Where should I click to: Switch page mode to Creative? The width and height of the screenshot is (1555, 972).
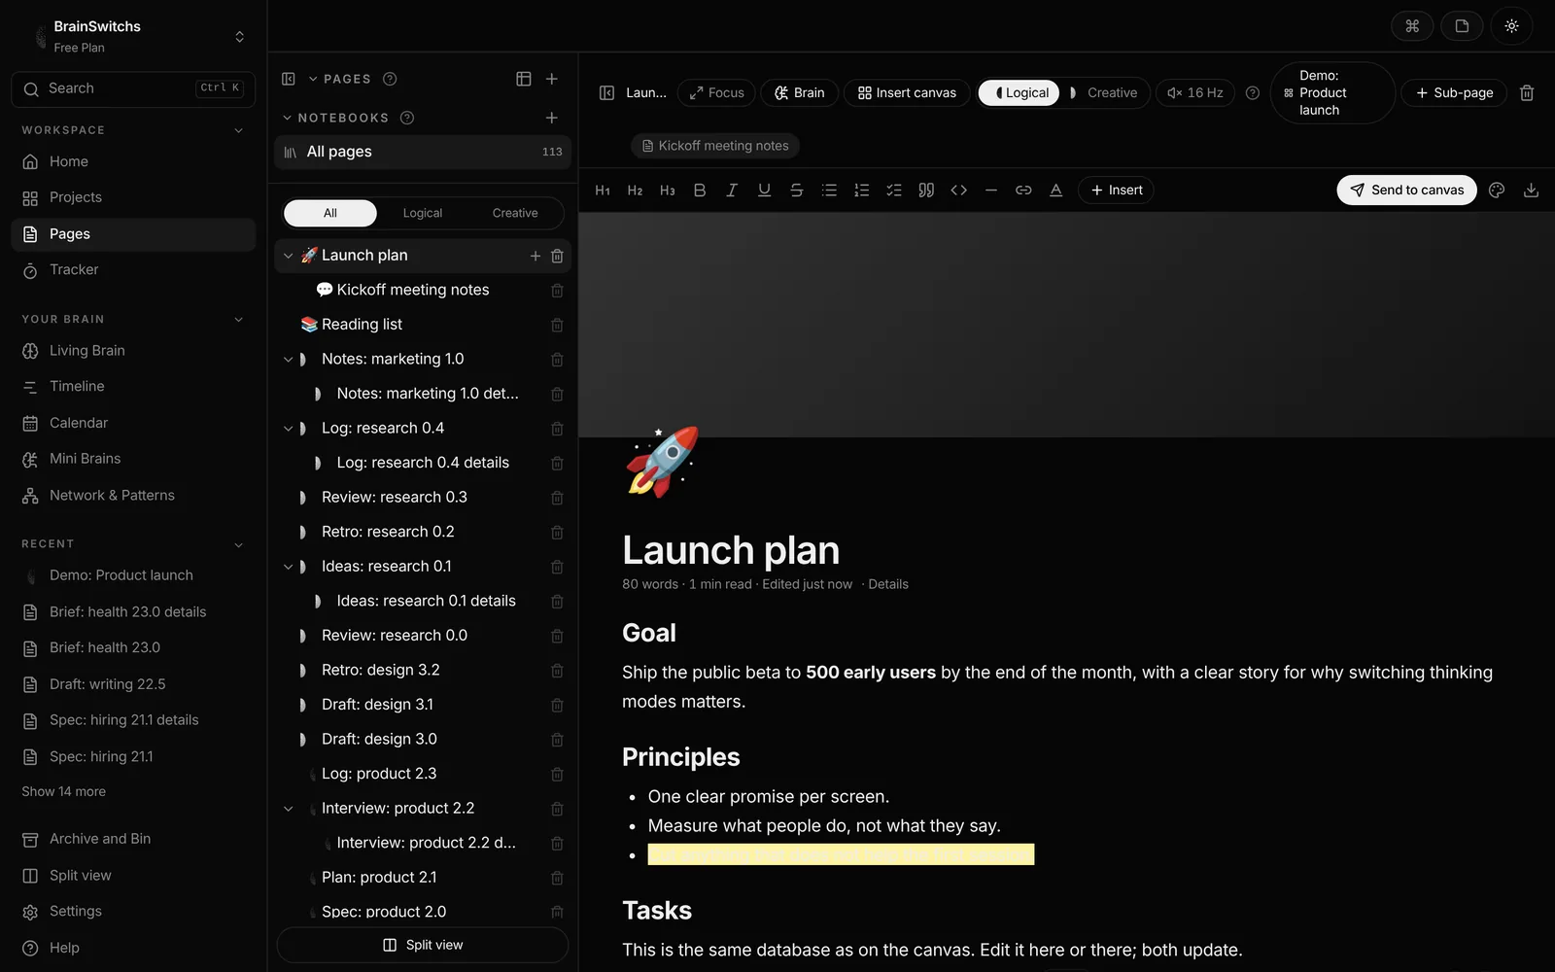[x=1105, y=93]
